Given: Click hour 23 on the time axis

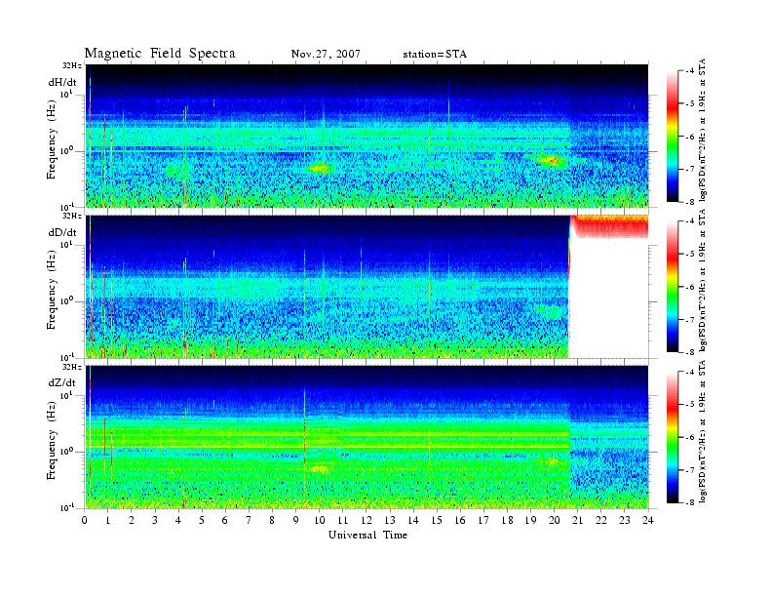Looking at the screenshot, I should coord(625,520).
